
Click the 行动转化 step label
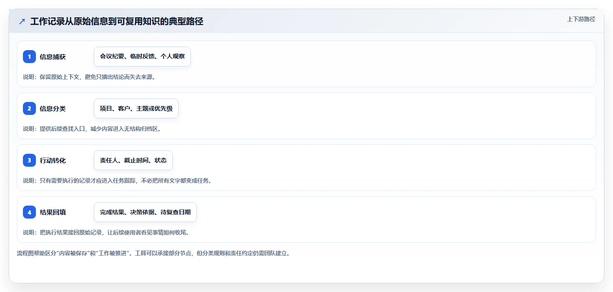pyautogui.click(x=53, y=160)
